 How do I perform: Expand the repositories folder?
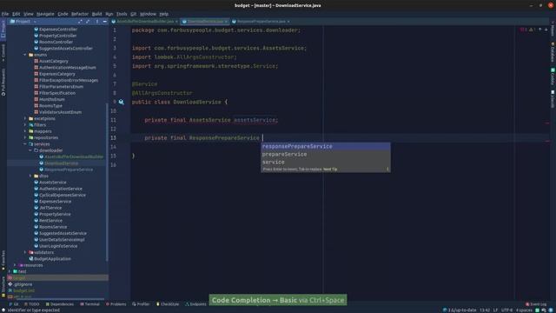[x=25, y=137]
